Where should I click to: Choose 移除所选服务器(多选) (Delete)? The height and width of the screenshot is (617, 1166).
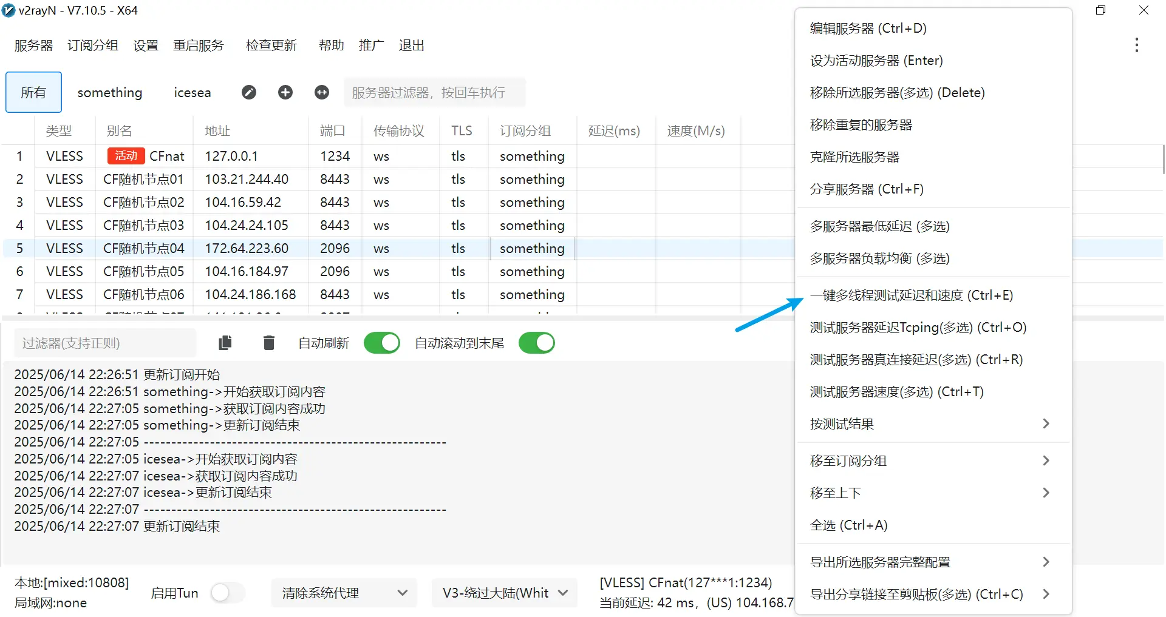tap(933, 92)
